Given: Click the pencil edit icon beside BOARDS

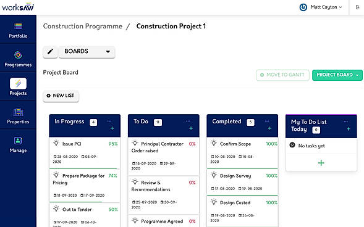Looking at the screenshot, I should pyautogui.click(x=50, y=52).
